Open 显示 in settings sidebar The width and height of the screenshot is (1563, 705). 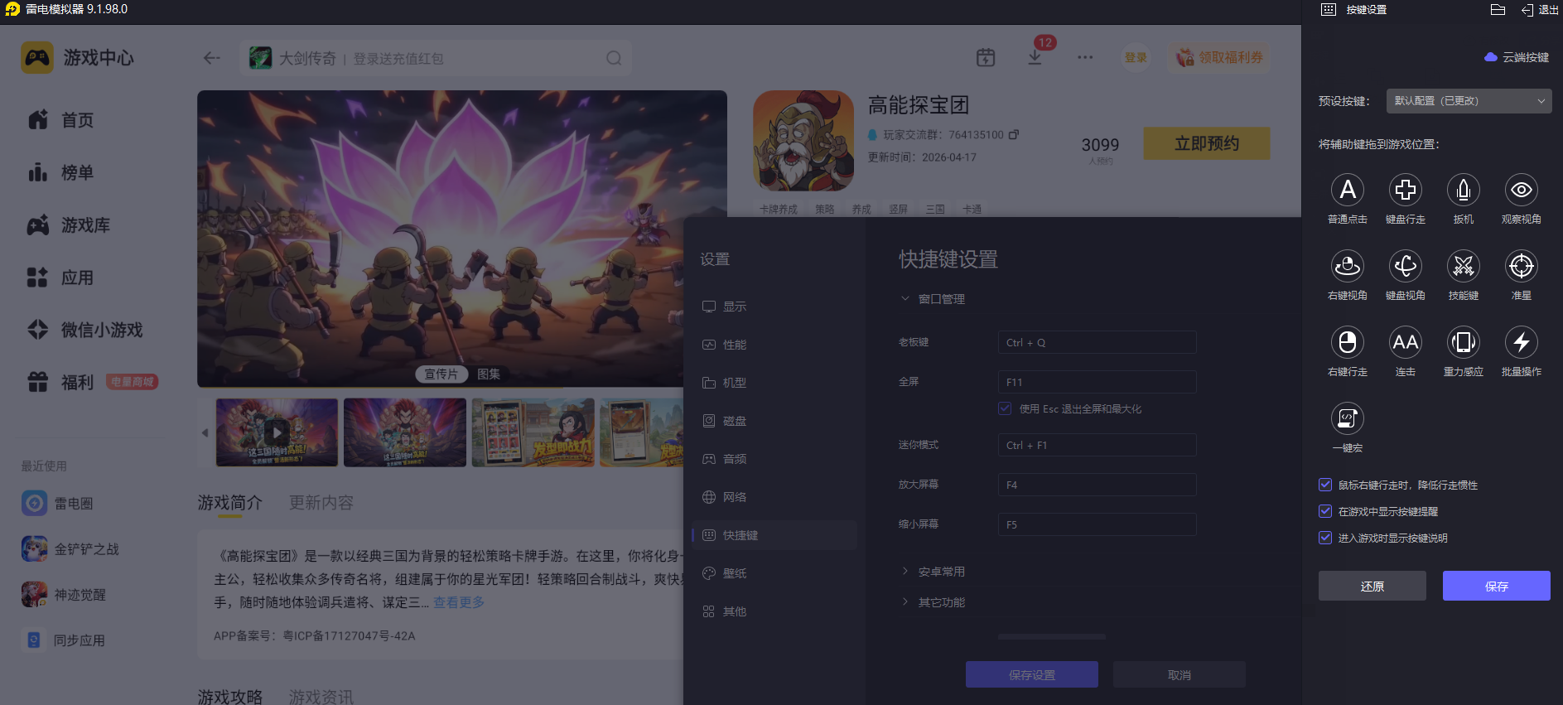click(x=774, y=307)
